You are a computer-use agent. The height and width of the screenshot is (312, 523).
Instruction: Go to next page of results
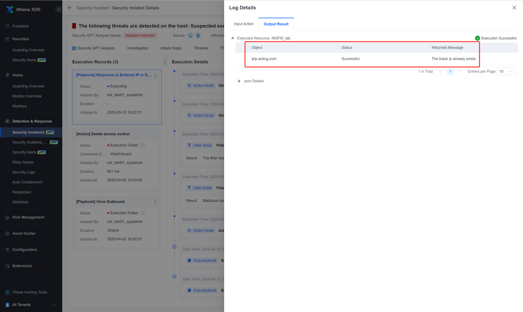(460, 72)
